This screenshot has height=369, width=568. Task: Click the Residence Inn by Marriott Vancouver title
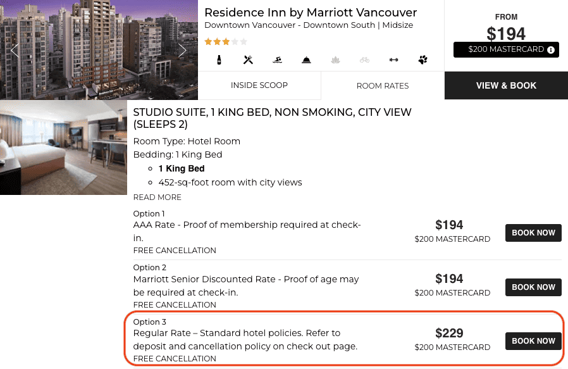[x=311, y=13]
